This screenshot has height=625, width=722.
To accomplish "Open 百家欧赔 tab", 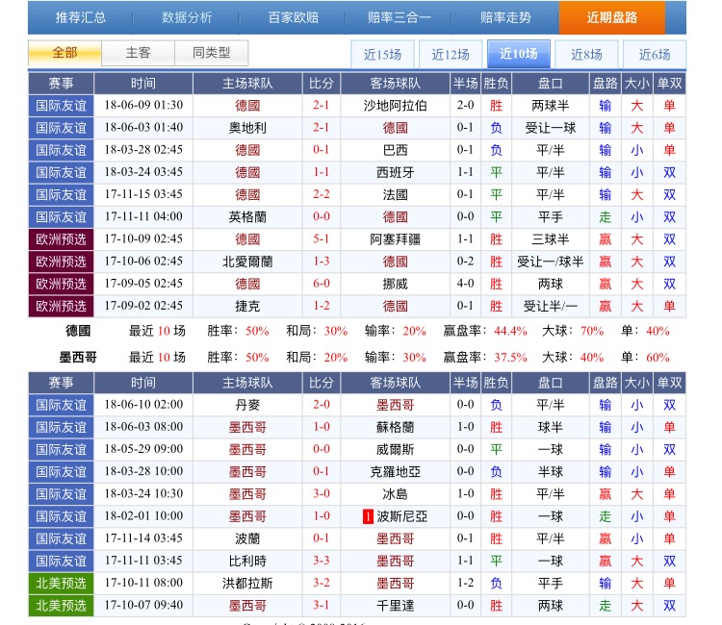I will (294, 17).
